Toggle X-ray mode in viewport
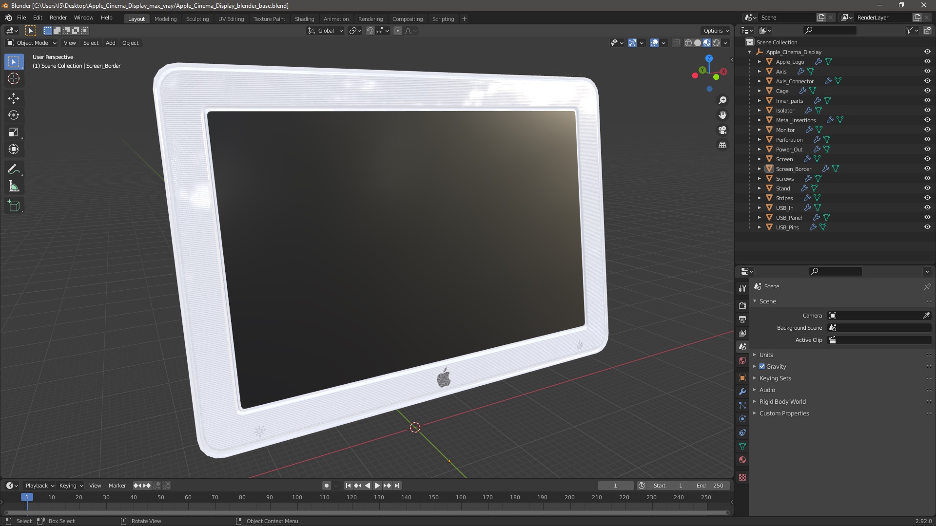 click(676, 43)
